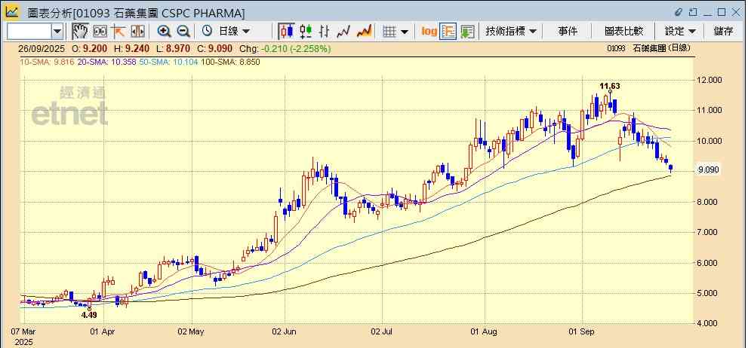Click the 01093 石藥集團(日線) chart label
Viewport: 748px width, 348px height.
[x=649, y=48]
